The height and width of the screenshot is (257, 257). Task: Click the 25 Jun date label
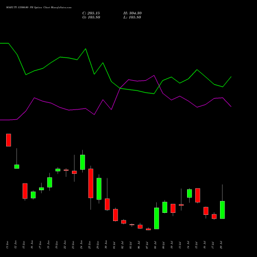(89, 245)
